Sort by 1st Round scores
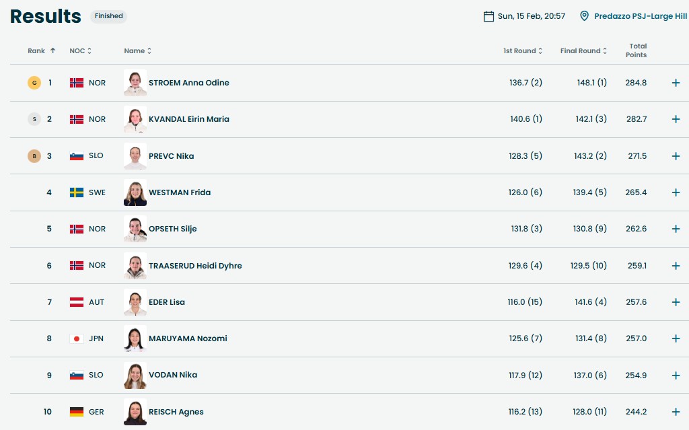Screen dimensions: 689x430 (x=523, y=51)
